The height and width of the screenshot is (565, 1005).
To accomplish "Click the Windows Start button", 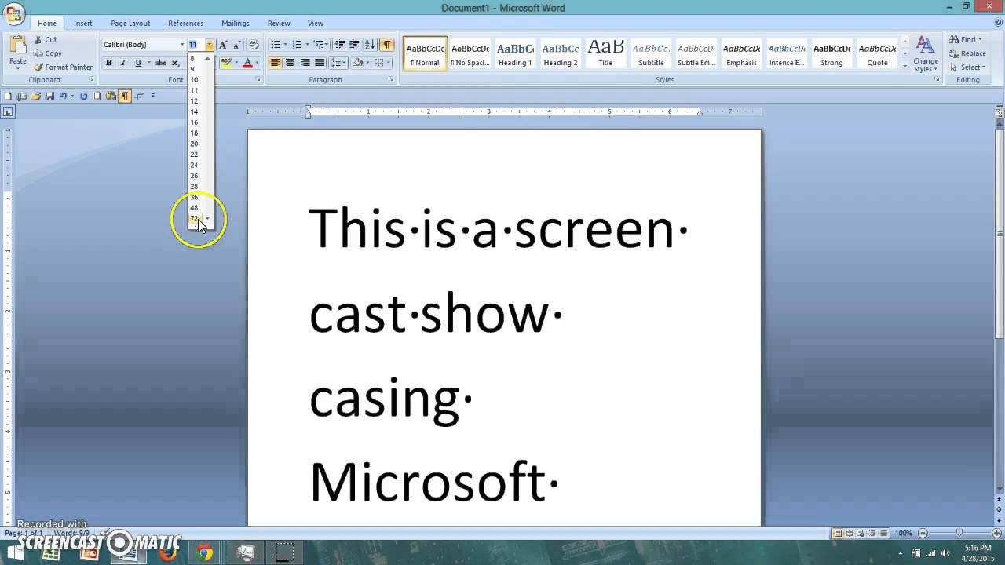I will pyautogui.click(x=15, y=553).
